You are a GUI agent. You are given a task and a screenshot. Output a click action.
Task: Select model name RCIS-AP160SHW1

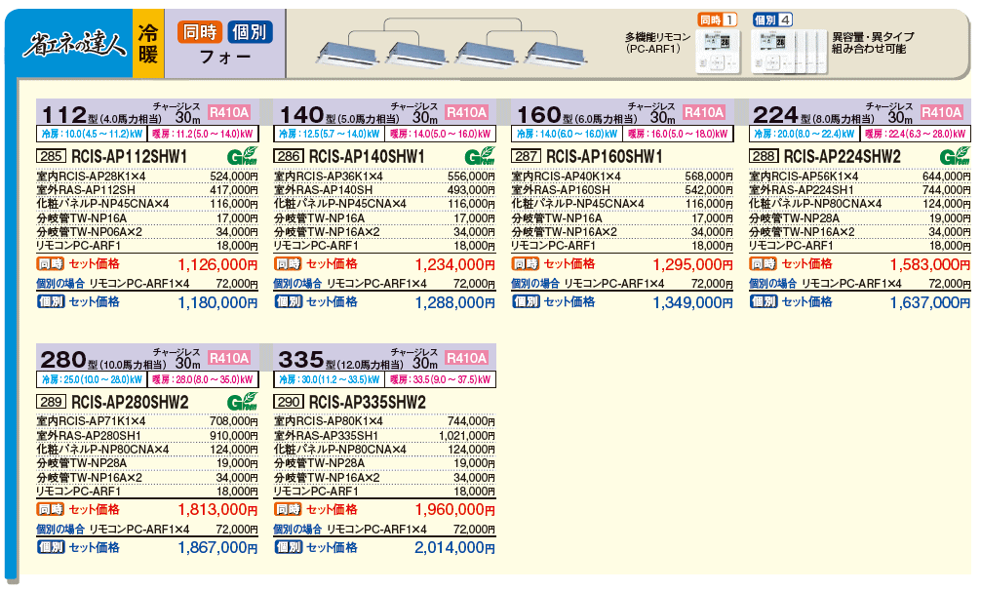(x=605, y=156)
